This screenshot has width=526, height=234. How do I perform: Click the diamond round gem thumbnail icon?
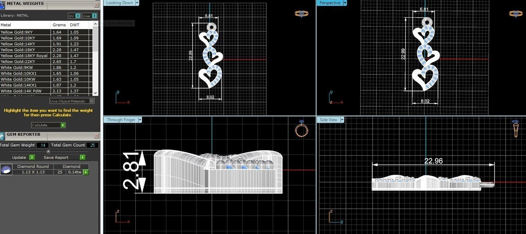pyautogui.click(x=6, y=170)
